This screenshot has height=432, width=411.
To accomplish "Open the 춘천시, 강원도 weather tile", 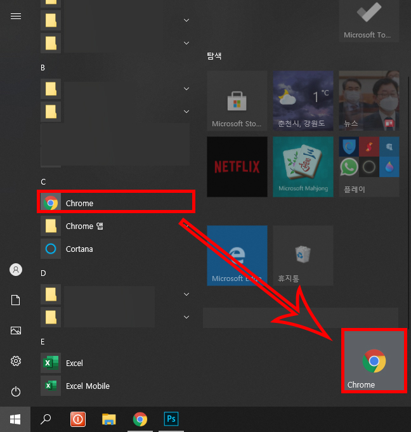I will tap(303, 101).
